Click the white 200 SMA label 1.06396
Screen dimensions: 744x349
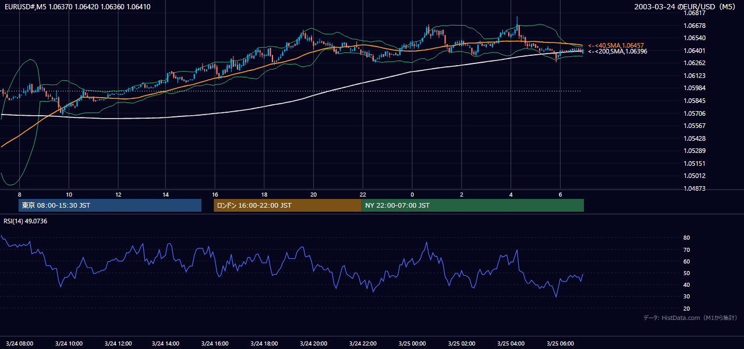pyautogui.click(x=618, y=51)
